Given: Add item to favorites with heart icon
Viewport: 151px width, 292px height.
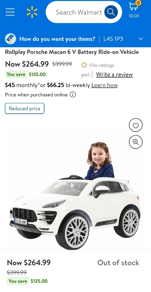Looking at the screenshot, I should pyautogui.click(x=135, y=126).
